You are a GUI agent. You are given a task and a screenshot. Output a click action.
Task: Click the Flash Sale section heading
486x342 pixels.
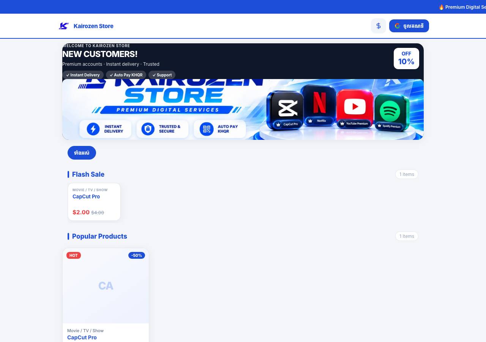pos(88,174)
